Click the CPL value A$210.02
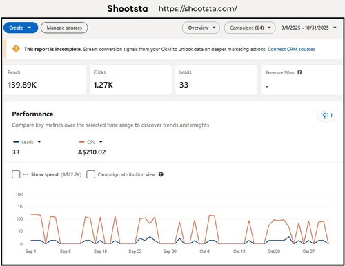The image size is (345, 266). (x=92, y=152)
